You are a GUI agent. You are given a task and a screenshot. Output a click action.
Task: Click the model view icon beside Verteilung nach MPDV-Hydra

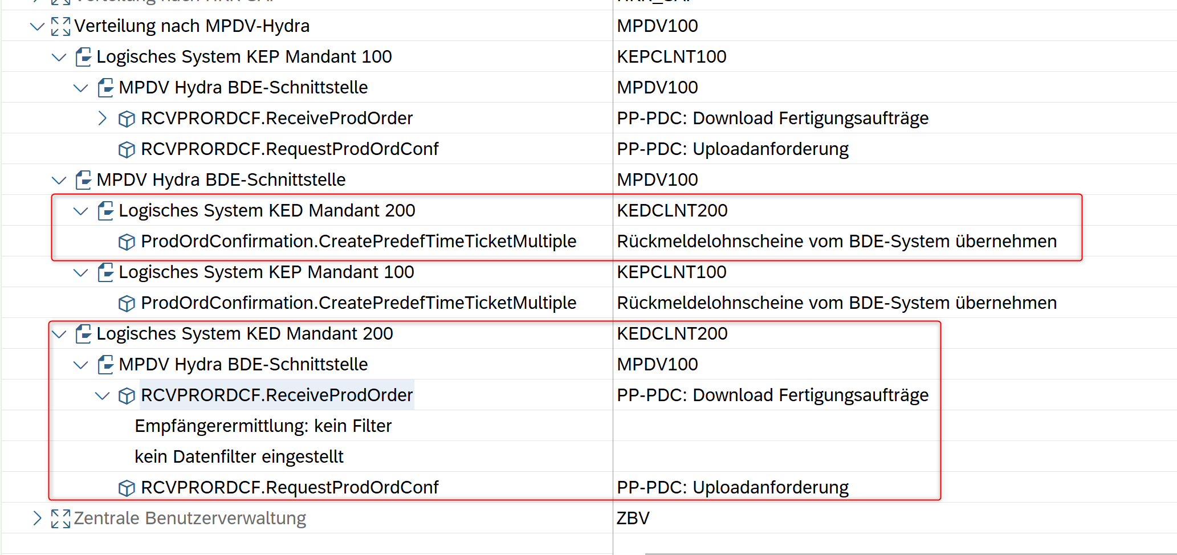pyautogui.click(x=60, y=26)
